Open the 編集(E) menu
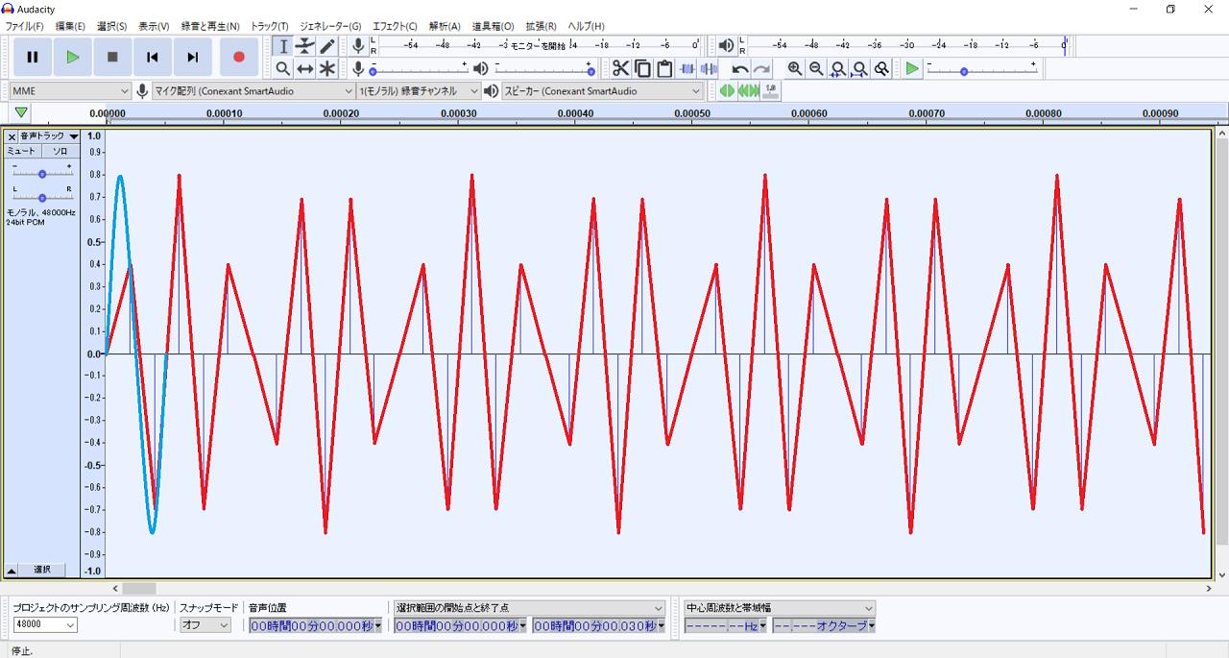This screenshot has height=658, width=1229. click(x=70, y=26)
